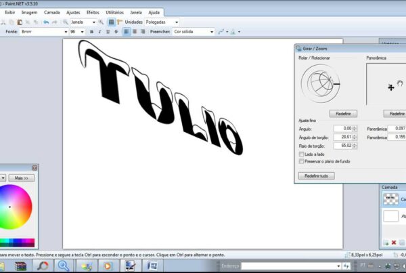Toggle the pixel grid icon
Image resolution: width=406 pixels, height=273 pixels.
(112, 22)
